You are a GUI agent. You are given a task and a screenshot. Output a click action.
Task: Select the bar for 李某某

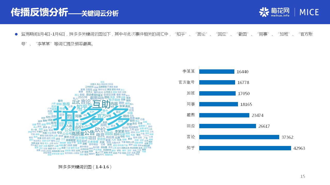217,71
